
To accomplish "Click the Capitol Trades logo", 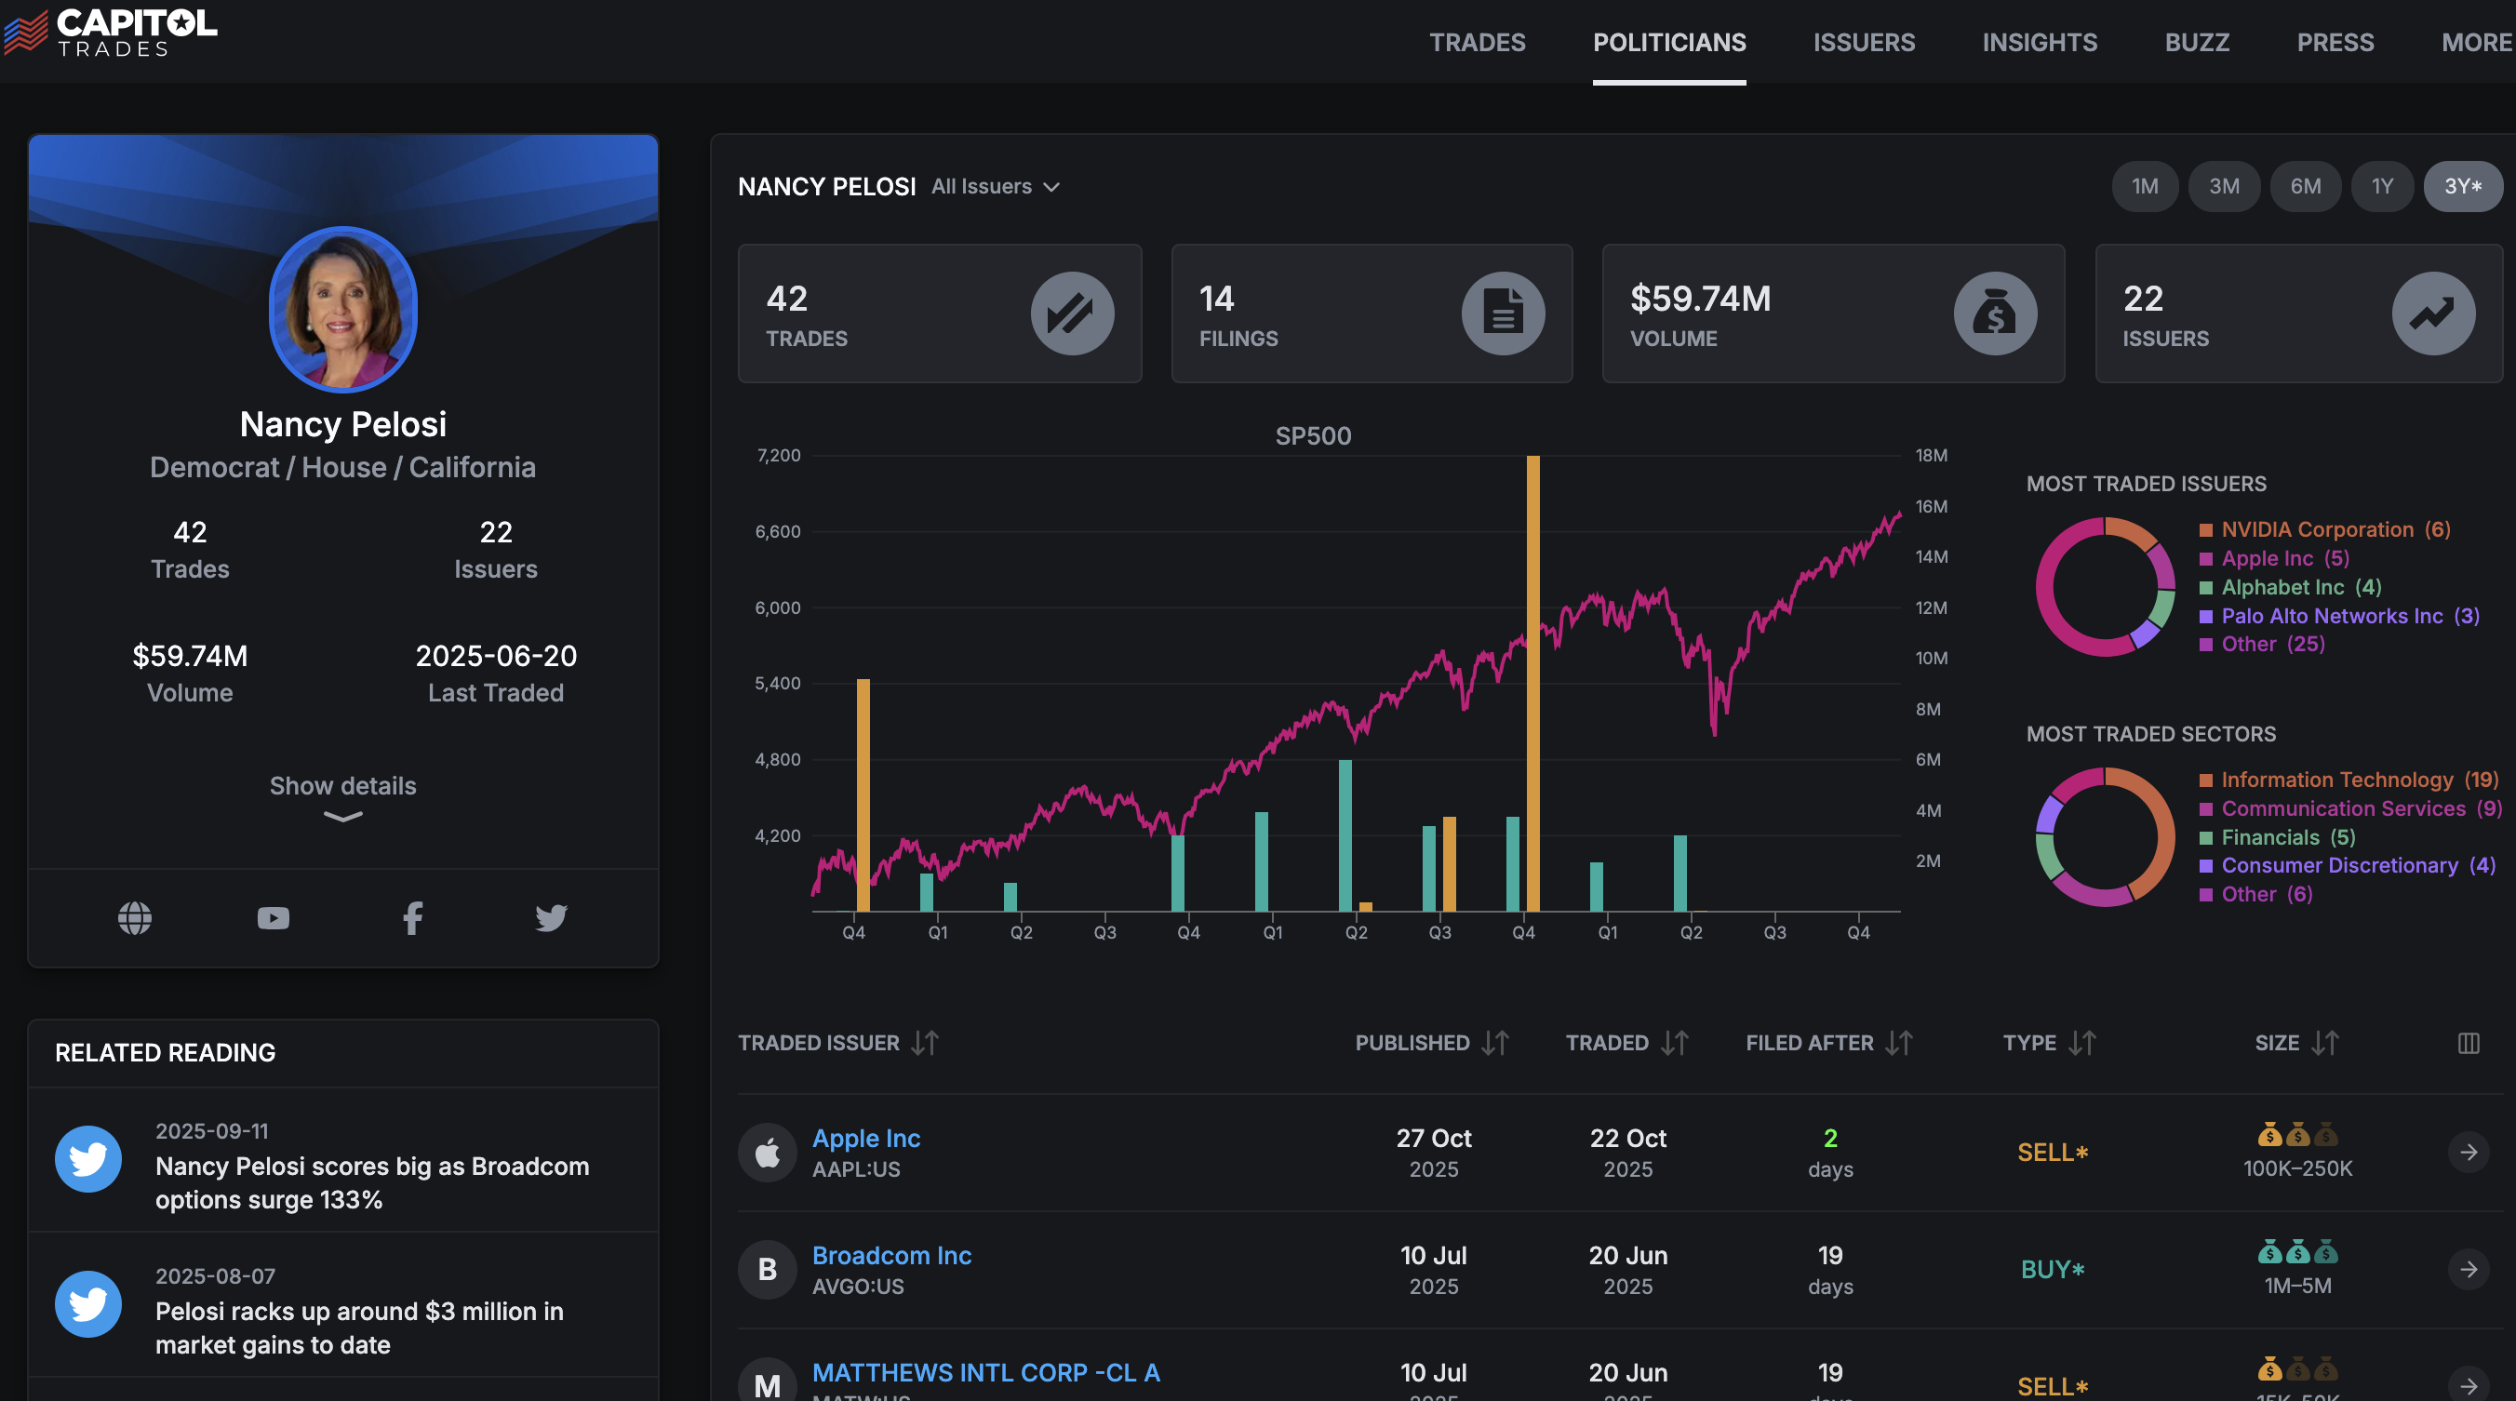I will (111, 33).
